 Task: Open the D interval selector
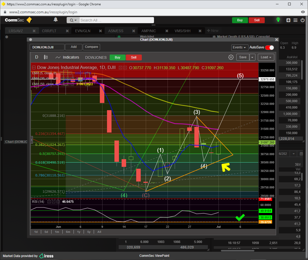37,57
